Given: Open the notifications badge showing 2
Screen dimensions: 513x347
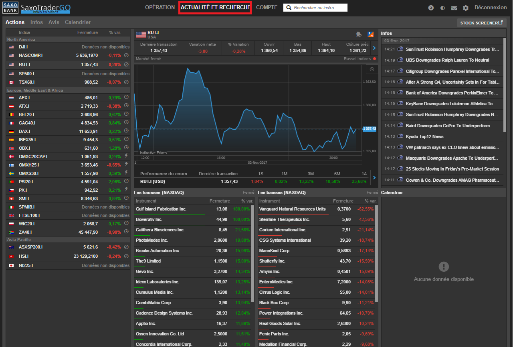Looking at the screenshot, I should pos(431,8).
